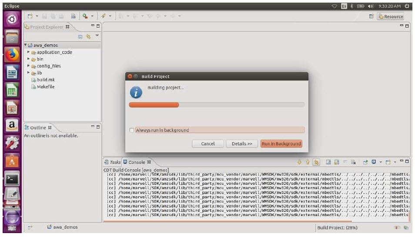Click the Collapse All icon in Project Explorer
This screenshot has width=415, height=237.
point(80,37)
